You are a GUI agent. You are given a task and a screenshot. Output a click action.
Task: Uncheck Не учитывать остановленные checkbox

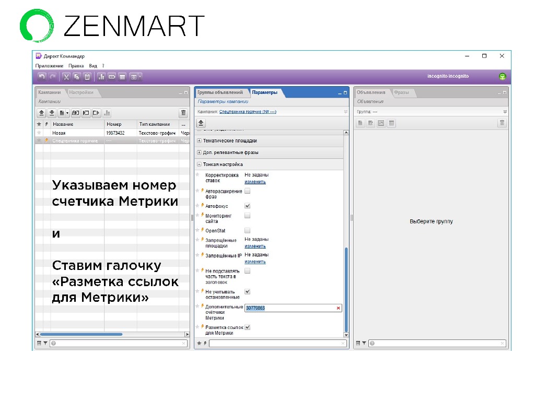[x=247, y=291]
